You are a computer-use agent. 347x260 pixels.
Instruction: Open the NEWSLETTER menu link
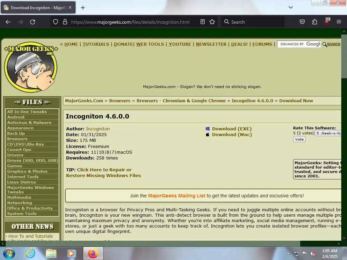coord(211,44)
